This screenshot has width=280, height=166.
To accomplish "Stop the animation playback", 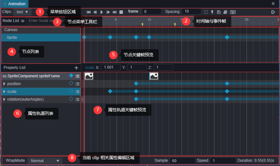I will 121,12.
